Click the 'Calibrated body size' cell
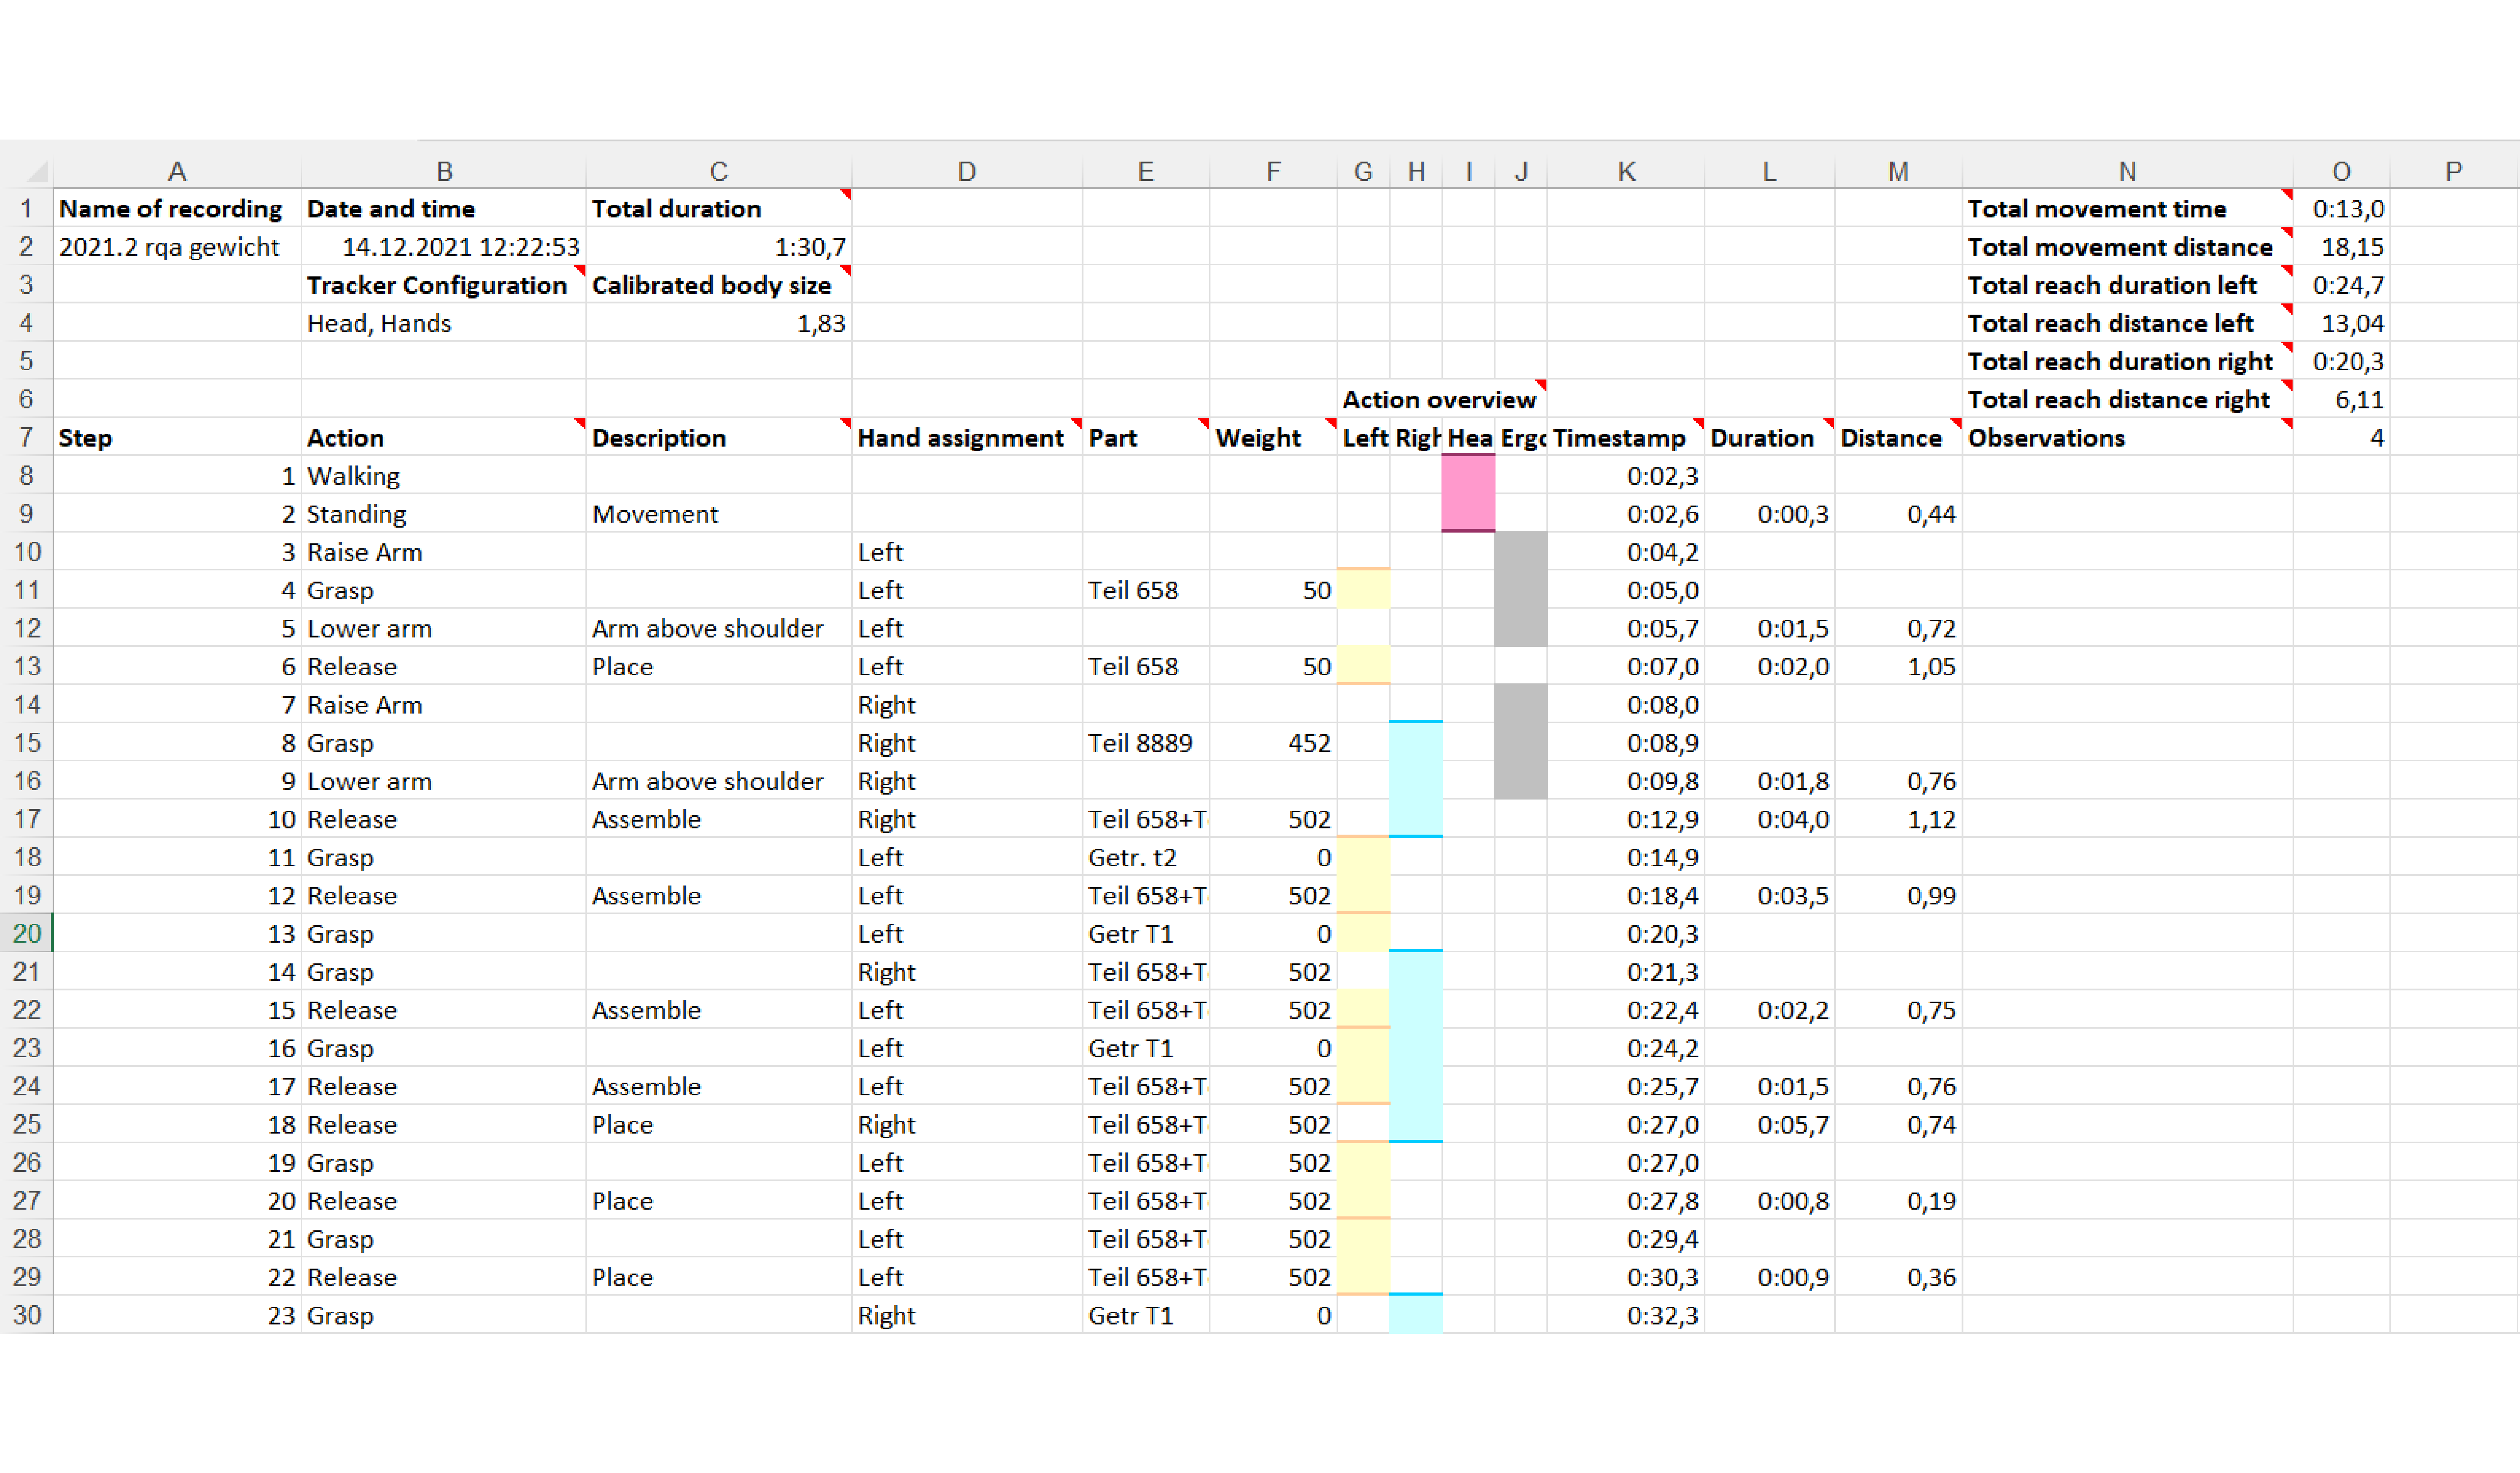 719,284
